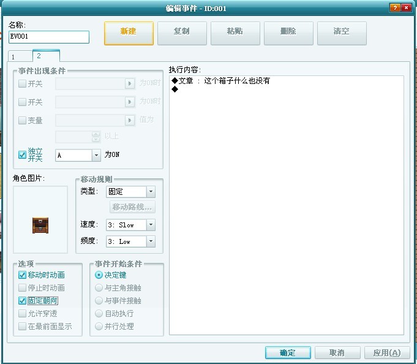Enable the first 开关 condition checkbox
Image resolution: width=417 pixels, height=364 pixels.
point(22,84)
